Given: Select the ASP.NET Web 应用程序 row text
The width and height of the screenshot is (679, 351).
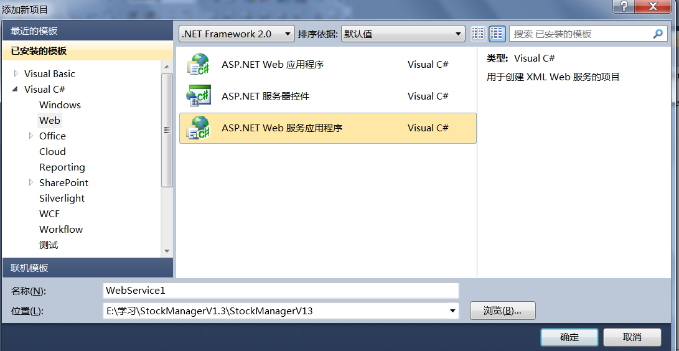Looking at the screenshot, I should click(273, 65).
